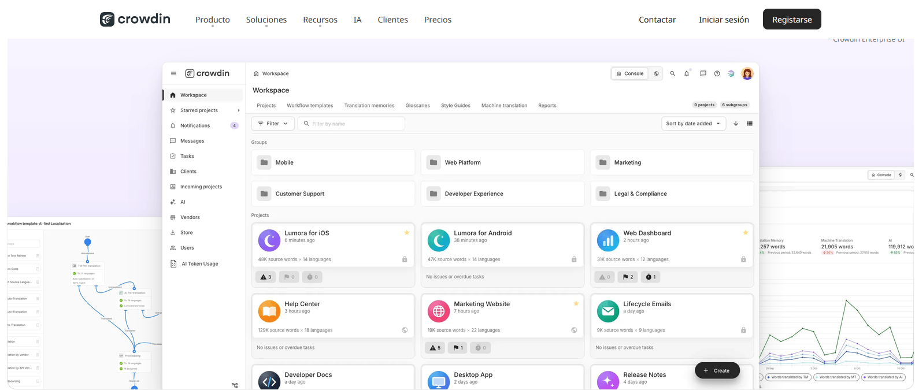Open the Precios link in the header
This screenshot has width=915, height=390.
click(438, 20)
